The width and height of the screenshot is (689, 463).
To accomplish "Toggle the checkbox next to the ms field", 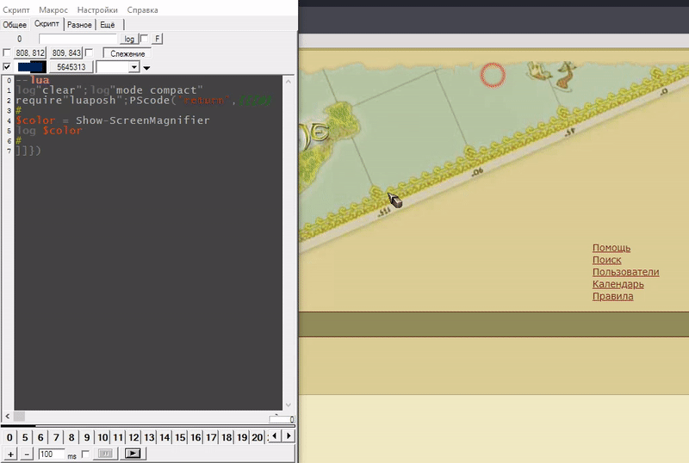I will tap(86, 453).
